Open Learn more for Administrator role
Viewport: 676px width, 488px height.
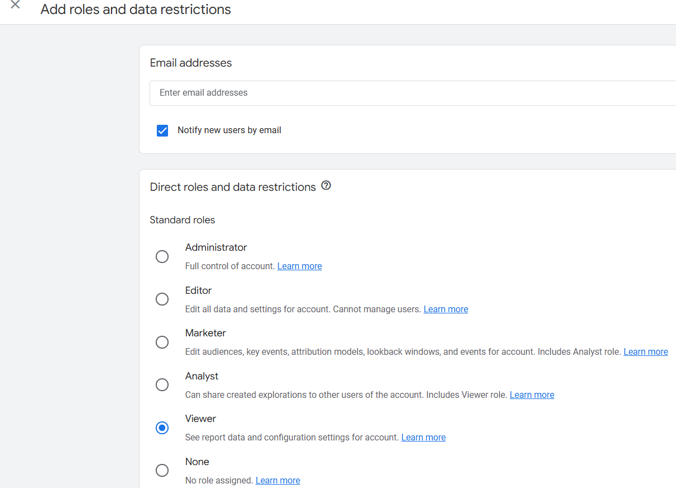pos(299,265)
